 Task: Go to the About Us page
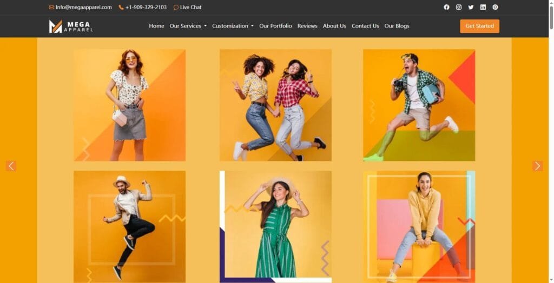pos(334,26)
